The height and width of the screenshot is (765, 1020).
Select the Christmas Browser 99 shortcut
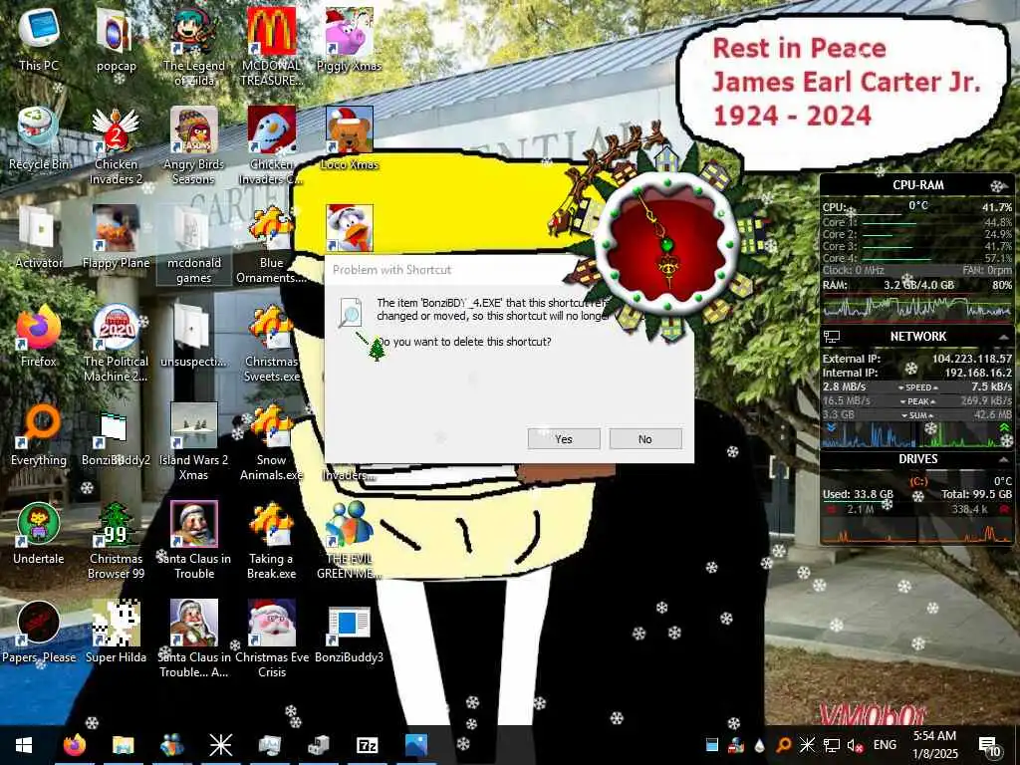[116, 540]
